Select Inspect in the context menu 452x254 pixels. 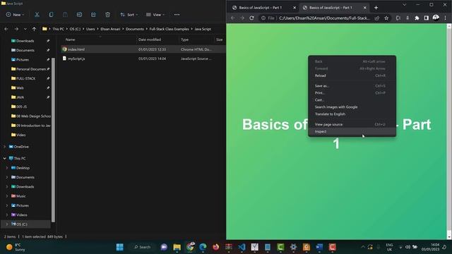tap(352, 132)
